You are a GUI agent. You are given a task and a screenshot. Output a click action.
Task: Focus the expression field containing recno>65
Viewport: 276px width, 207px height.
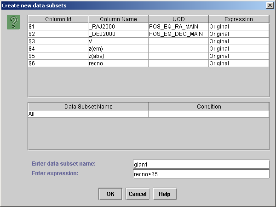pyautogui.click(x=201, y=174)
